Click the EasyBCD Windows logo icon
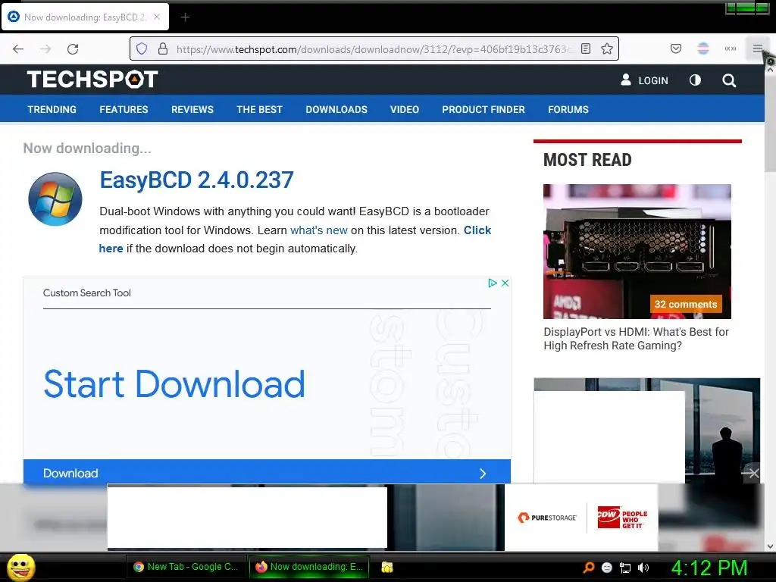Viewport: 776px width, 582px height. point(55,199)
